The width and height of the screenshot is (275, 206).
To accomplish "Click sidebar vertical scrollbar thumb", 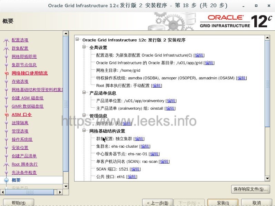I will (x=66, y=104).
